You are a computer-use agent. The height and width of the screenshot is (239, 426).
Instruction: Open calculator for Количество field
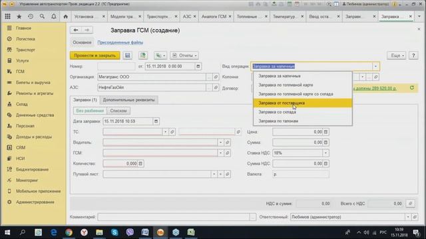point(140,164)
